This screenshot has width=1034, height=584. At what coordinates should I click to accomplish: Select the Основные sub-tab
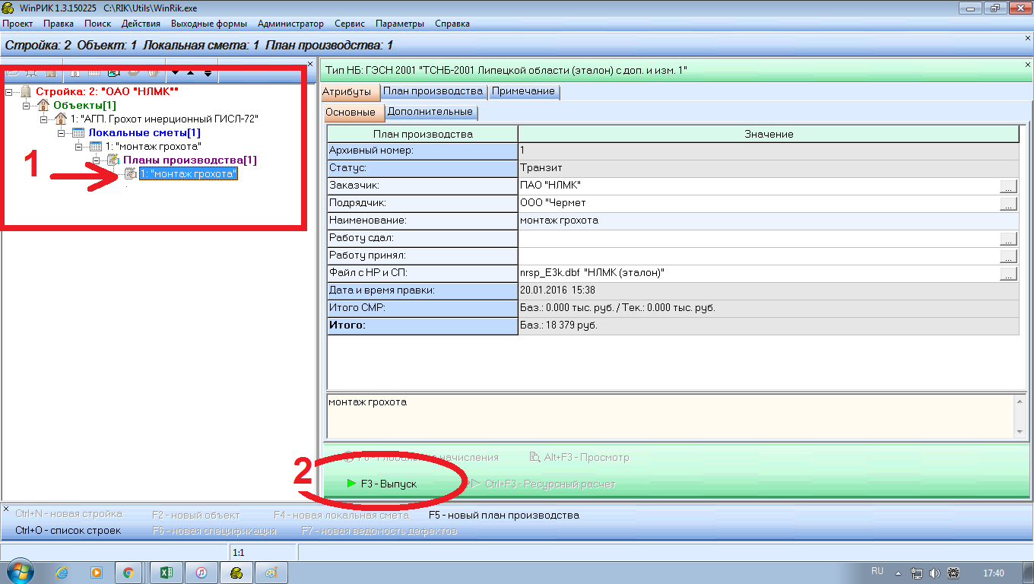point(354,113)
